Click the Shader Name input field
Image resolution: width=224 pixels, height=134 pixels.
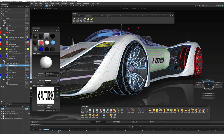(x=52, y=73)
